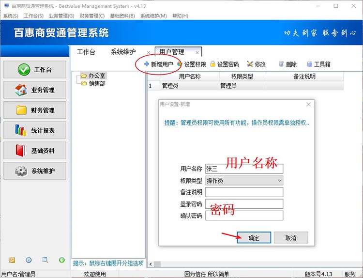The image size is (363, 278).
Task: Click the magnifier monitor icon at sidebar bottom
Action: 45,260
